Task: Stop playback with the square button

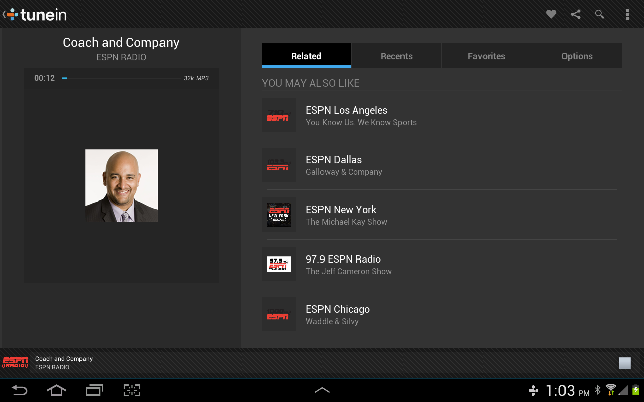Action: [x=625, y=363]
